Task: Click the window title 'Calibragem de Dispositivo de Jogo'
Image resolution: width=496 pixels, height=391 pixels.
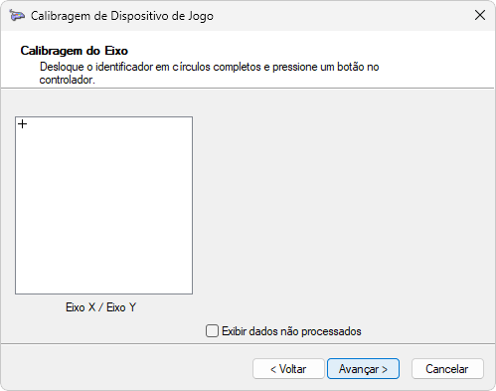Action: point(122,16)
